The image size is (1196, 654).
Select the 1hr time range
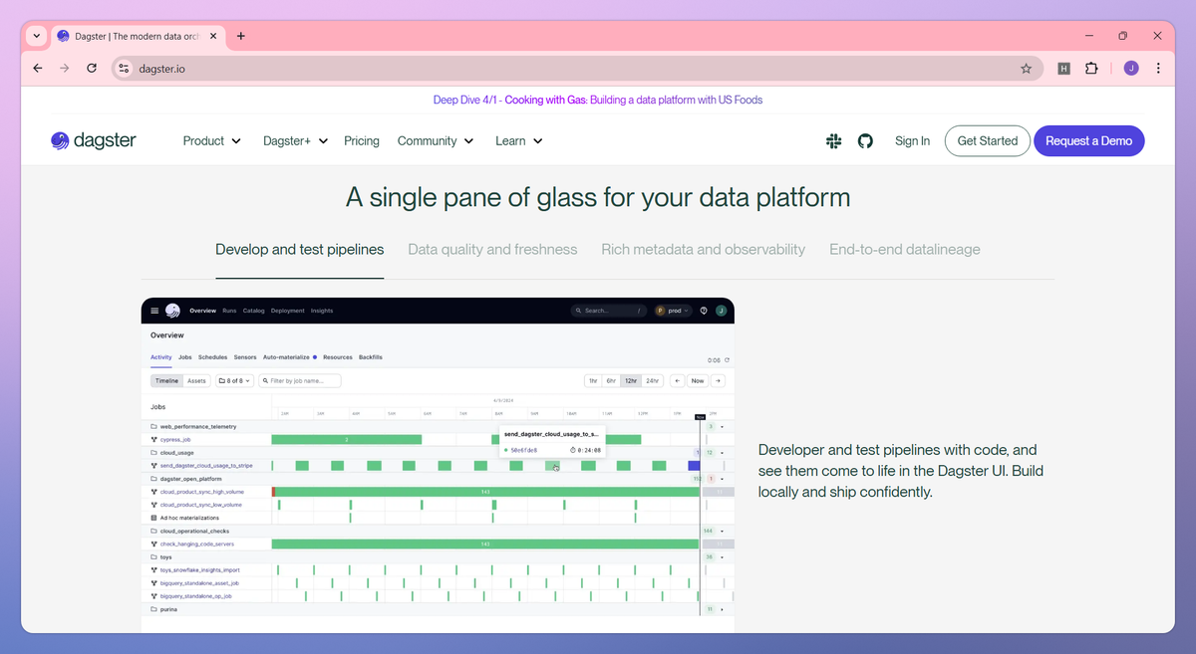coord(593,380)
